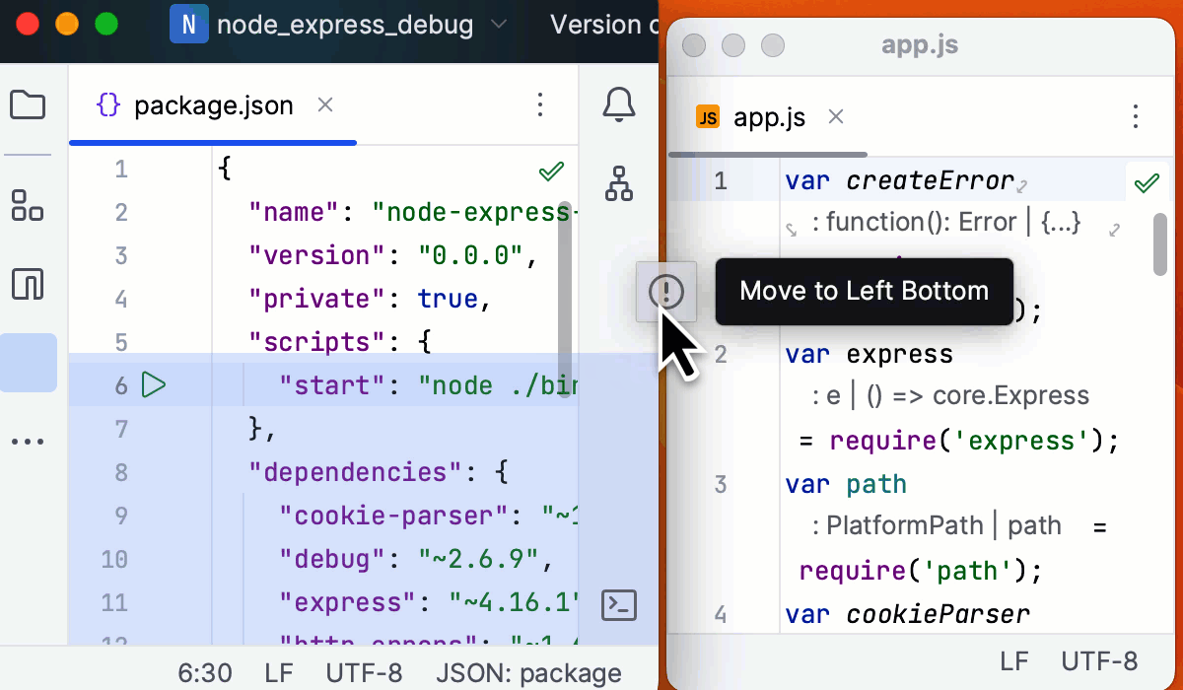This screenshot has width=1183, height=690.
Task: Click the 6:30 line column indicator
Action: (205, 673)
